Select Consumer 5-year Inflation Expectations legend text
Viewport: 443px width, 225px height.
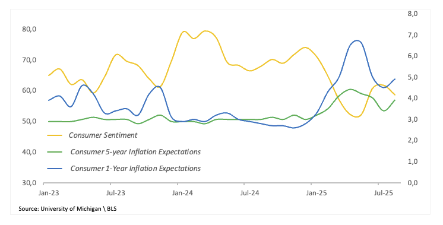(135, 152)
